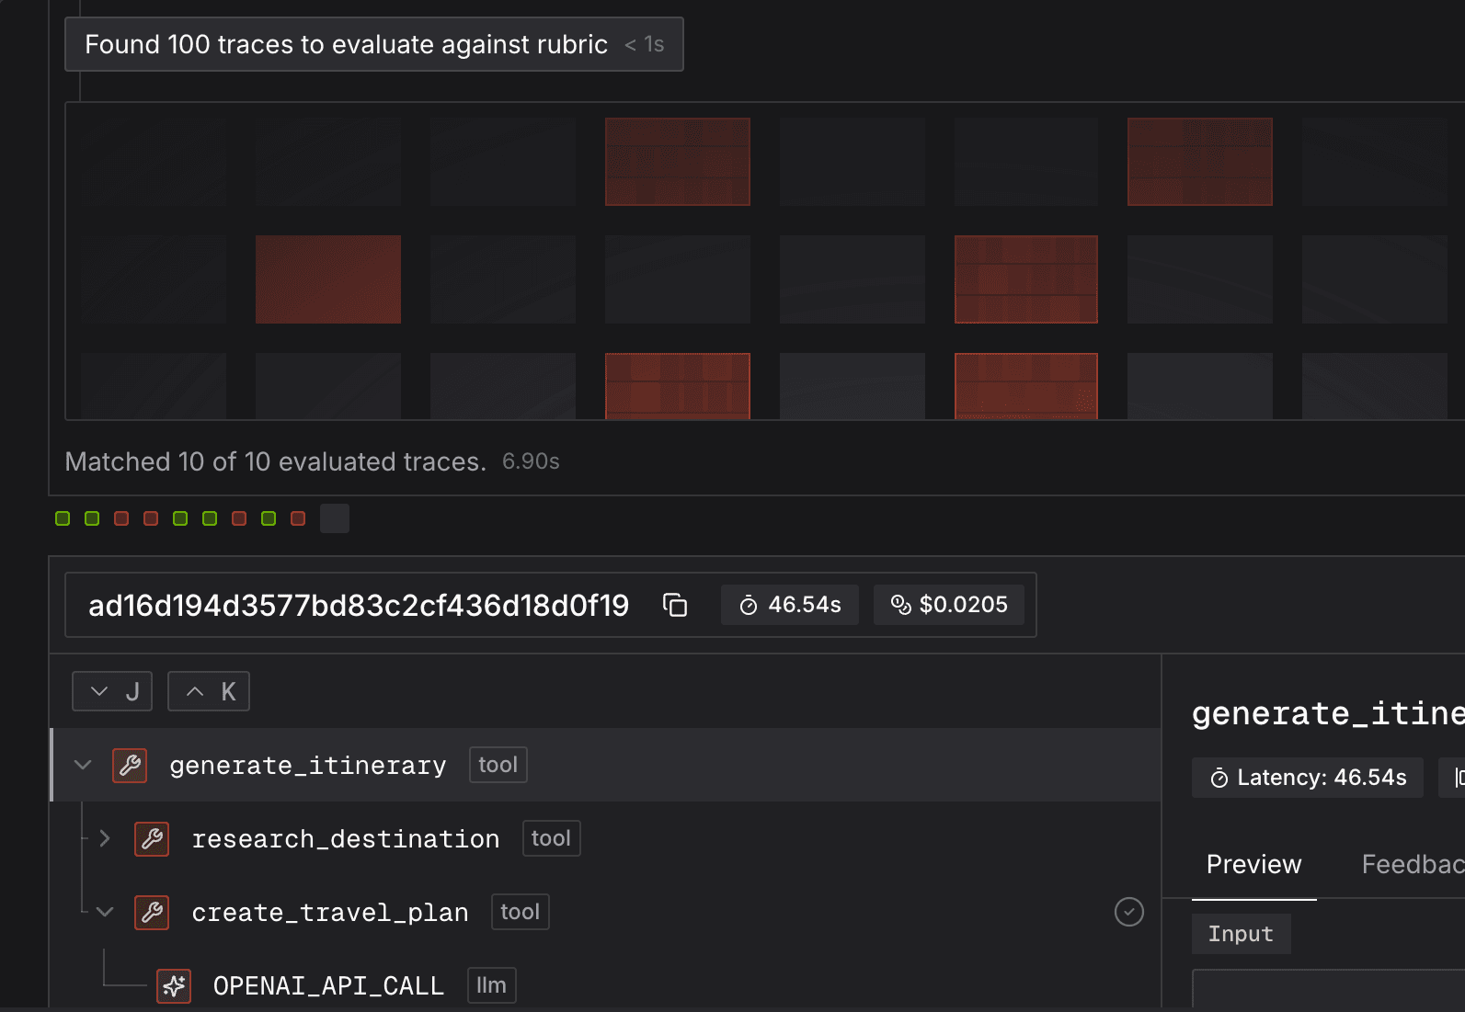Click the circled checkmark on create_travel_plan row
This screenshot has height=1012, width=1465.
[1128, 912]
